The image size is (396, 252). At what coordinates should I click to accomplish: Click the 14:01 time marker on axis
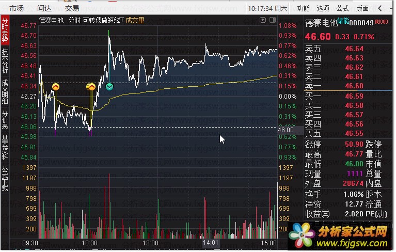211,243
